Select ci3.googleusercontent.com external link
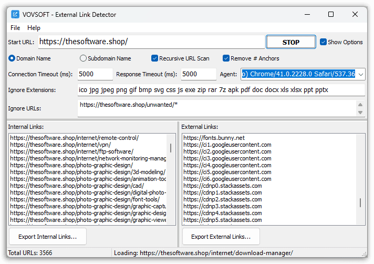 pos(227,158)
